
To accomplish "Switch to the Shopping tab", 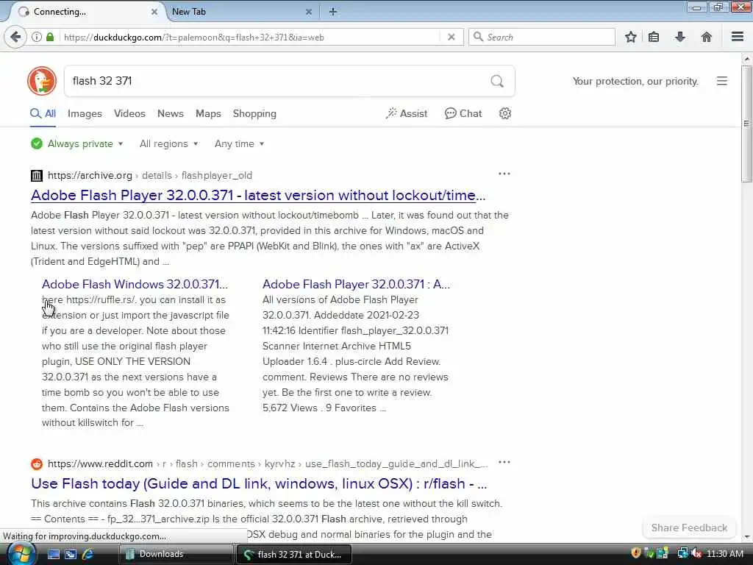I will tap(254, 114).
